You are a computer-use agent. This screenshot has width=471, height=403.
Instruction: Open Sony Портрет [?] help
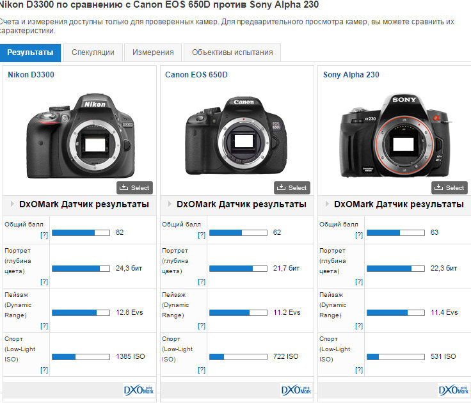point(359,281)
